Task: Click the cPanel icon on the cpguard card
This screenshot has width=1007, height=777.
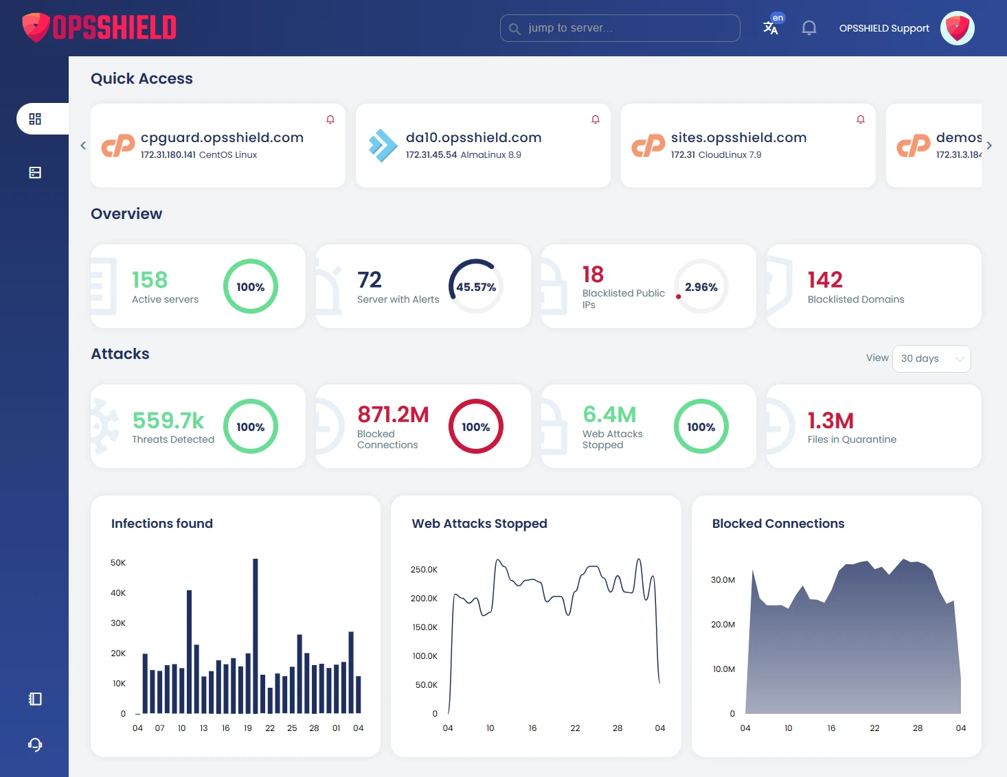Action: [x=118, y=146]
